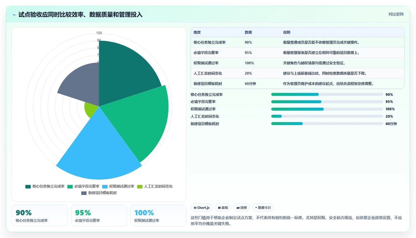Click the 20% value in the table
The image size is (416, 238).
click(248, 73)
